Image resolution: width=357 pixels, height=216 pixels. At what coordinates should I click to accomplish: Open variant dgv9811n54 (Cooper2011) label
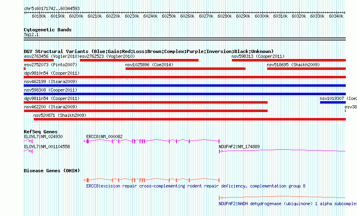click(52, 98)
